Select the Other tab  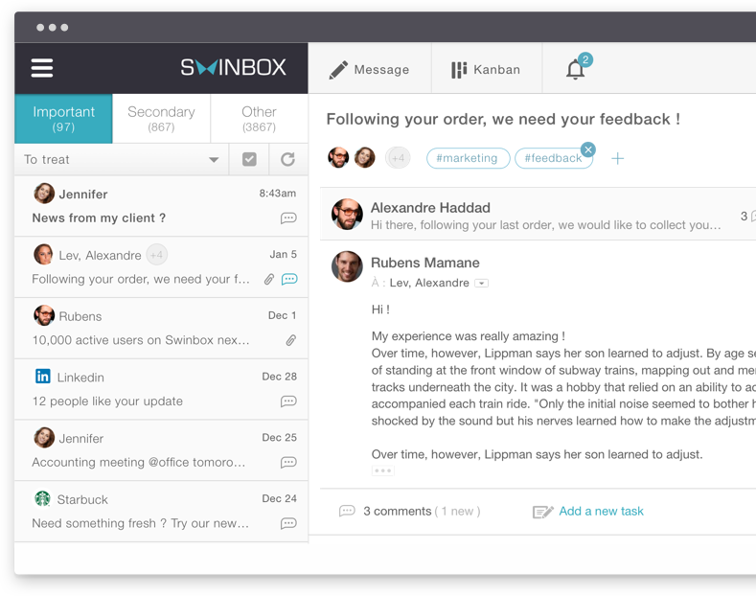(x=260, y=119)
